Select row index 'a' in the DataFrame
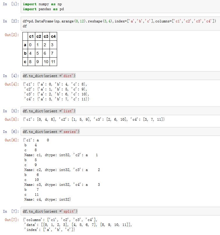The width and height of the screenshot is (220, 235). click(x=25, y=45)
